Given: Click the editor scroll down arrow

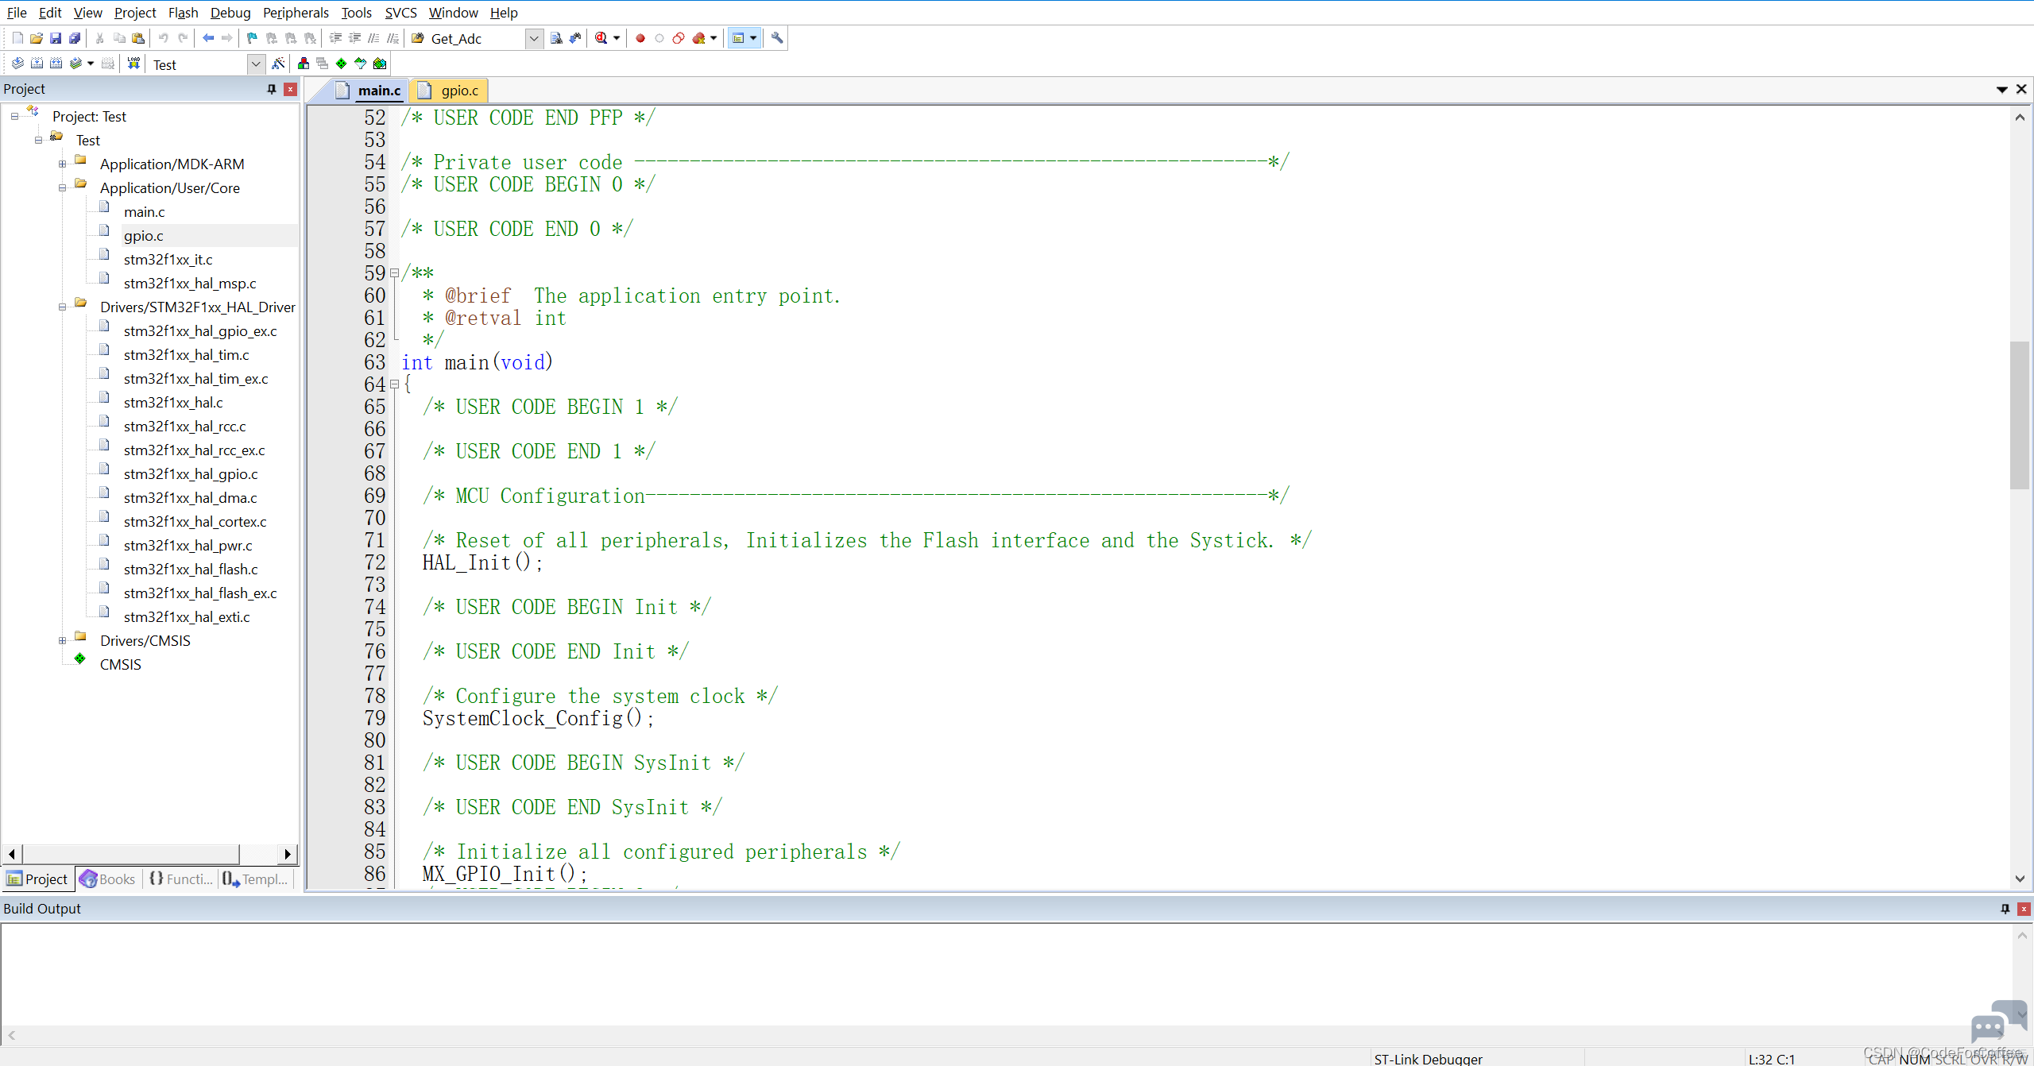Looking at the screenshot, I should click(x=2020, y=879).
